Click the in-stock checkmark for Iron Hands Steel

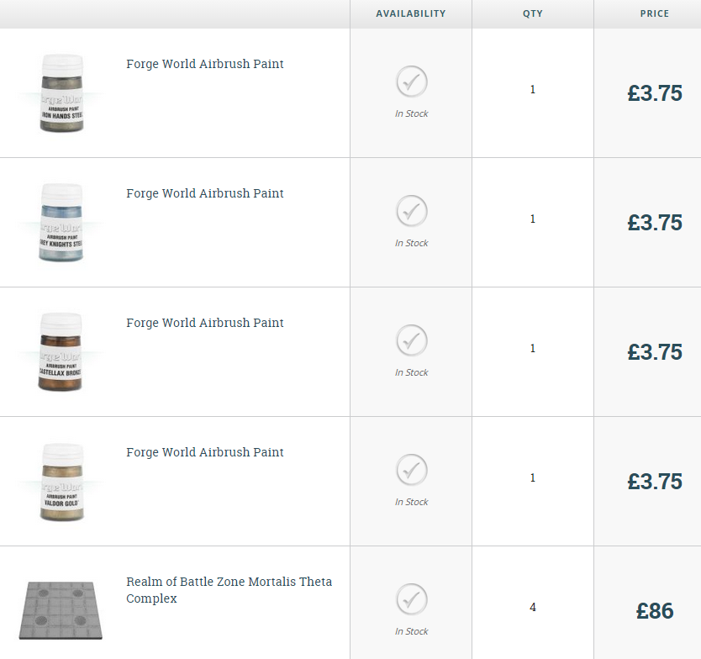[412, 82]
